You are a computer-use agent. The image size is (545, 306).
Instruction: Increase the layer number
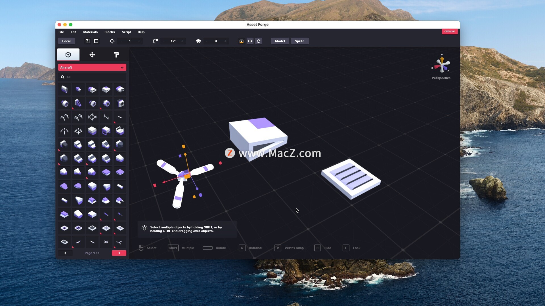(x=225, y=41)
